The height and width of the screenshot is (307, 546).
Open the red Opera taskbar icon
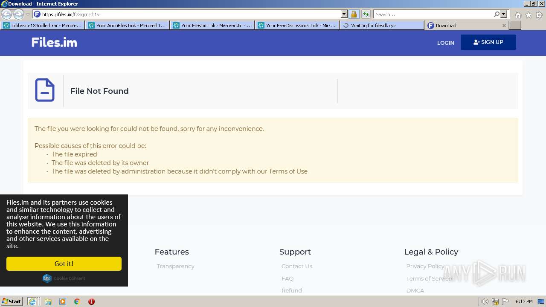[91, 301]
